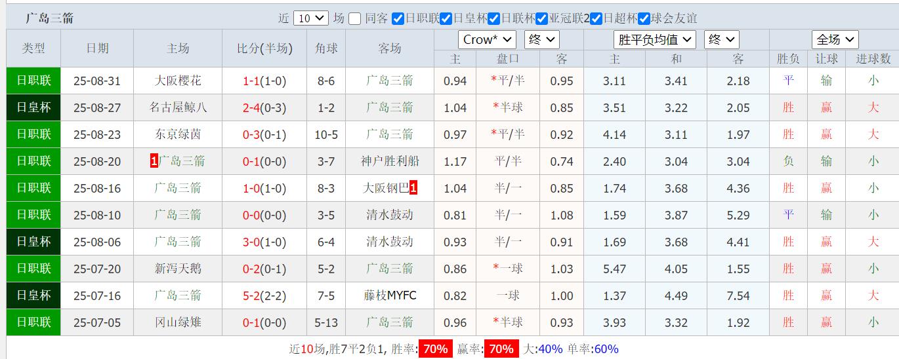Open 2-4 score for 名古屋鲸八 match
This screenshot has width=899, height=359.
click(x=251, y=107)
